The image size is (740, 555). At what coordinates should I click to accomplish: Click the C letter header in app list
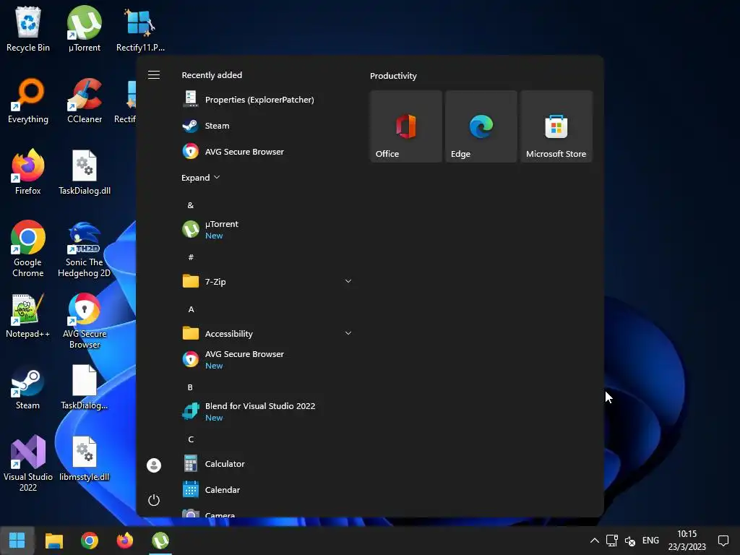(x=191, y=439)
